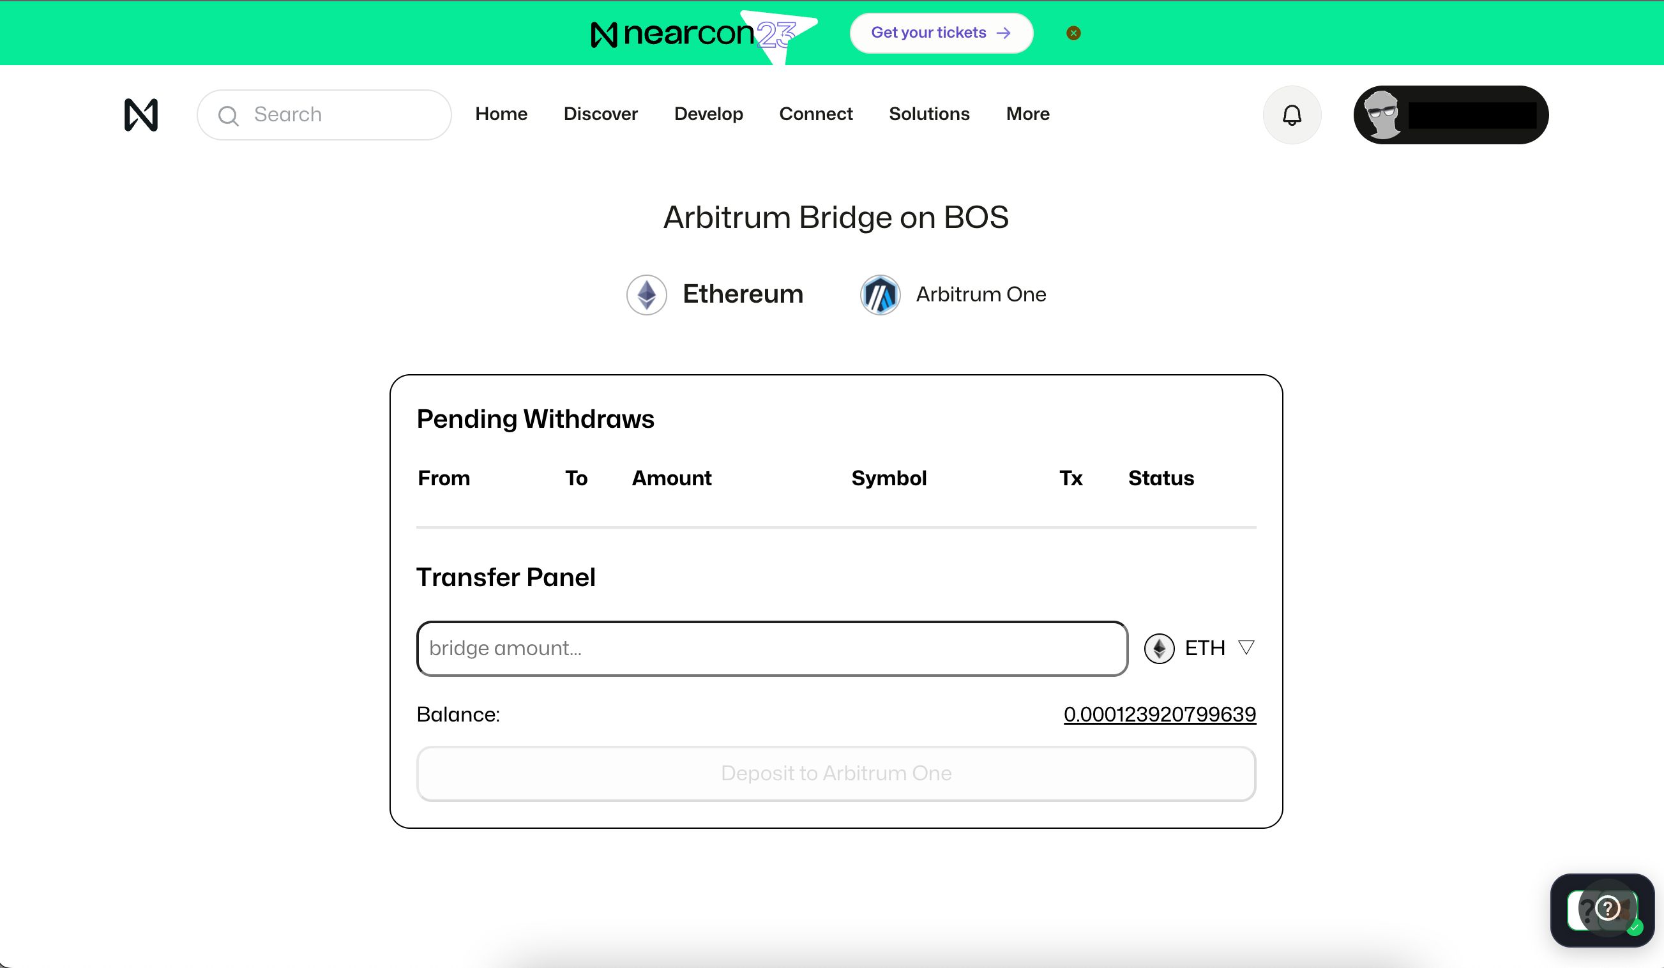Click the Status column header
Viewport: 1664px width, 968px height.
pyautogui.click(x=1161, y=478)
